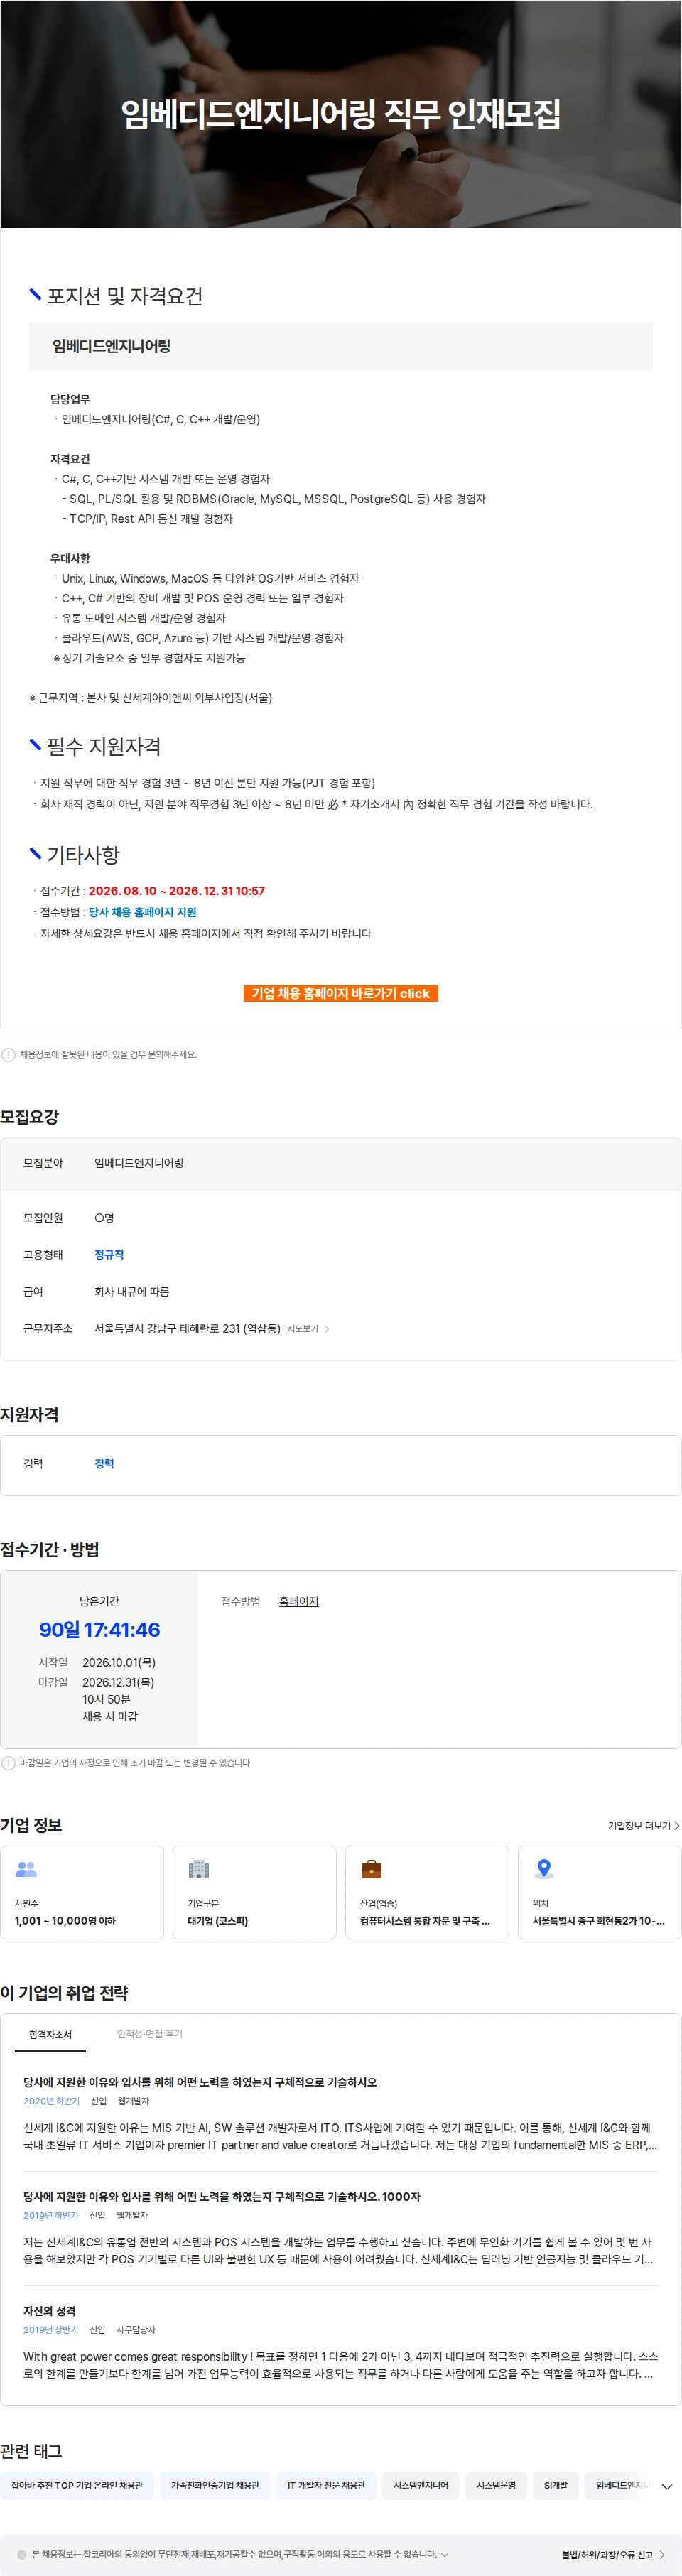Click the 2019년 상반기 period label
682x2576 pixels.
tap(51, 2329)
